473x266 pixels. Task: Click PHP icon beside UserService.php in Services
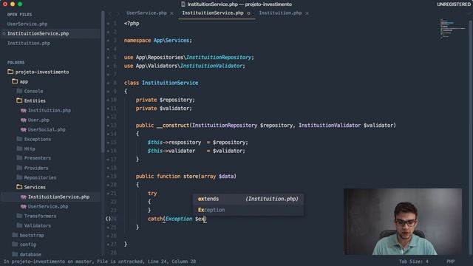pyautogui.click(x=24, y=207)
